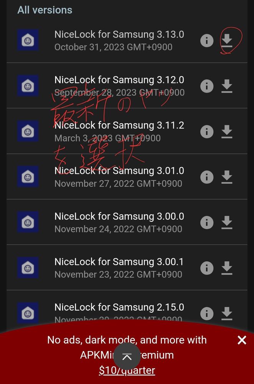The width and height of the screenshot is (254, 384).
Task: Close the APKMirror Premium banner
Action: point(242,340)
